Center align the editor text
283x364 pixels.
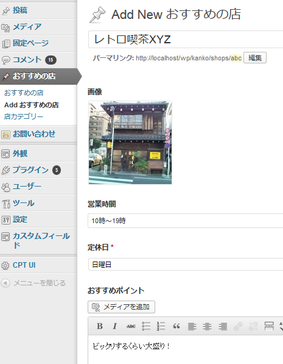207,326
